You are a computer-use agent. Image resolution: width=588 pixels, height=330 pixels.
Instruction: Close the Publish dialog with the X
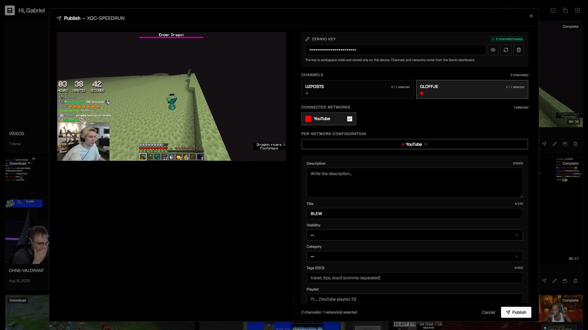(x=531, y=16)
